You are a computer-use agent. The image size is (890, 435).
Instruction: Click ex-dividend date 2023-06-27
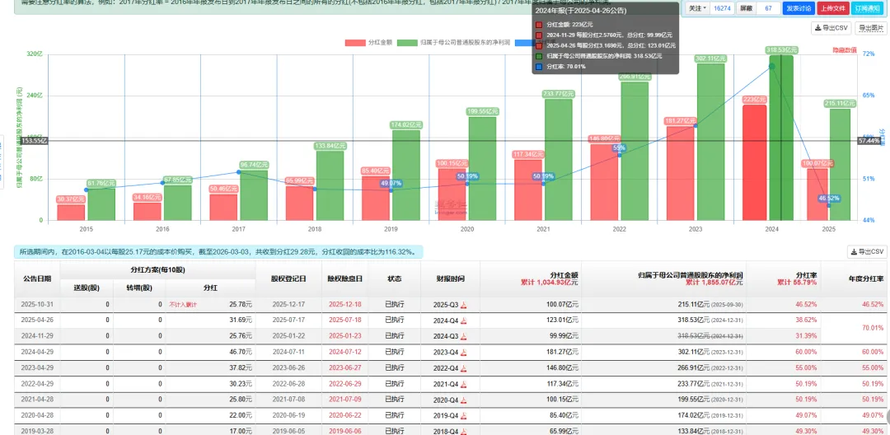tap(344, 367)
